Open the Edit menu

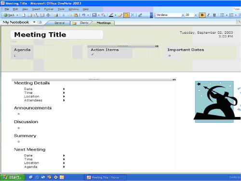(x=15, y=9)
